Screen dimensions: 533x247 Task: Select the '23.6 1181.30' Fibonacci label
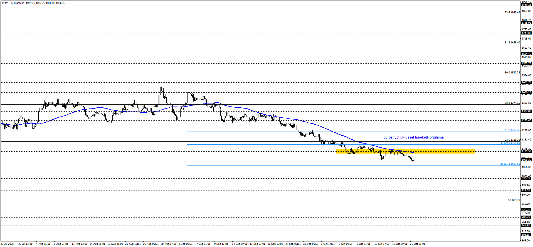pyautogui.click(x=512, y=140)
